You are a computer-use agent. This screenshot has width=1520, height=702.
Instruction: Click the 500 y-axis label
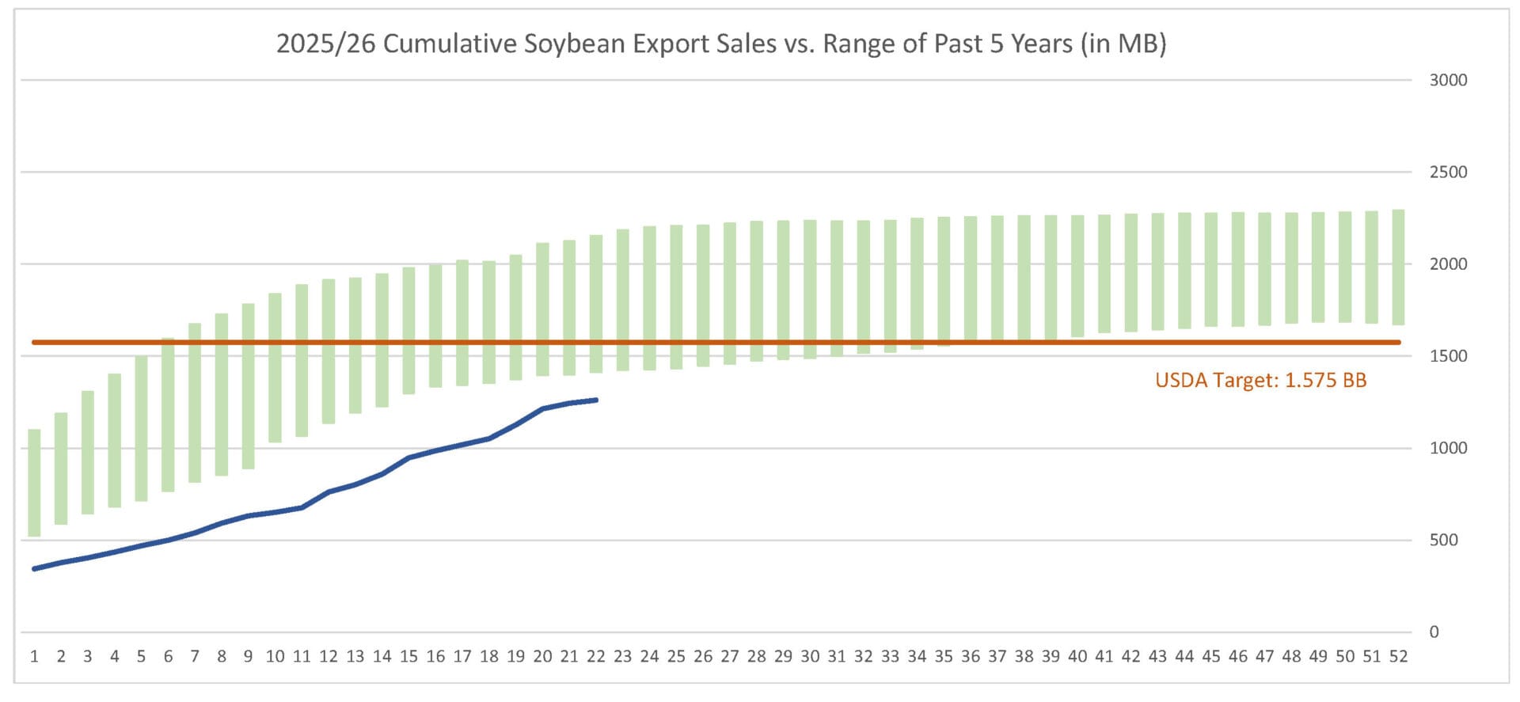point(1443,540)
